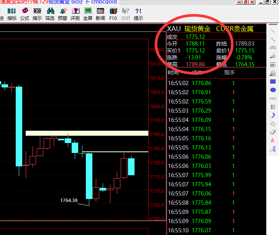This screenshot has height=235, width=279.
Task: Select the tick row priced 1776.91
Action: point(217,92)
